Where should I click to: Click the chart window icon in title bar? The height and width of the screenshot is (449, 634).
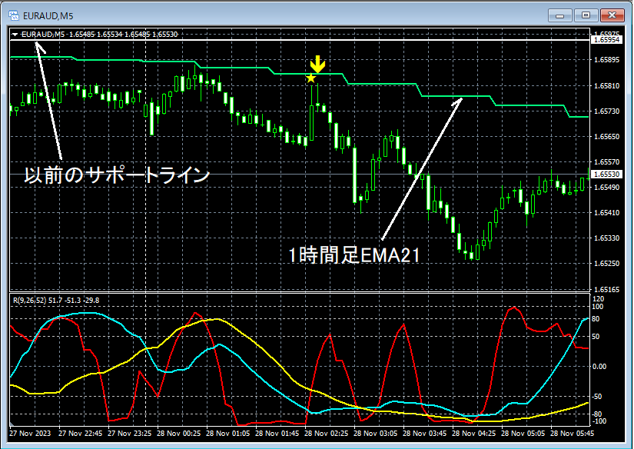14,16
